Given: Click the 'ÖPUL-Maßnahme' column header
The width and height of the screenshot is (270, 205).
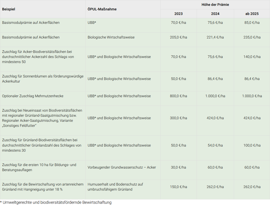Looking at the screenshot, I should click(102, 9).
